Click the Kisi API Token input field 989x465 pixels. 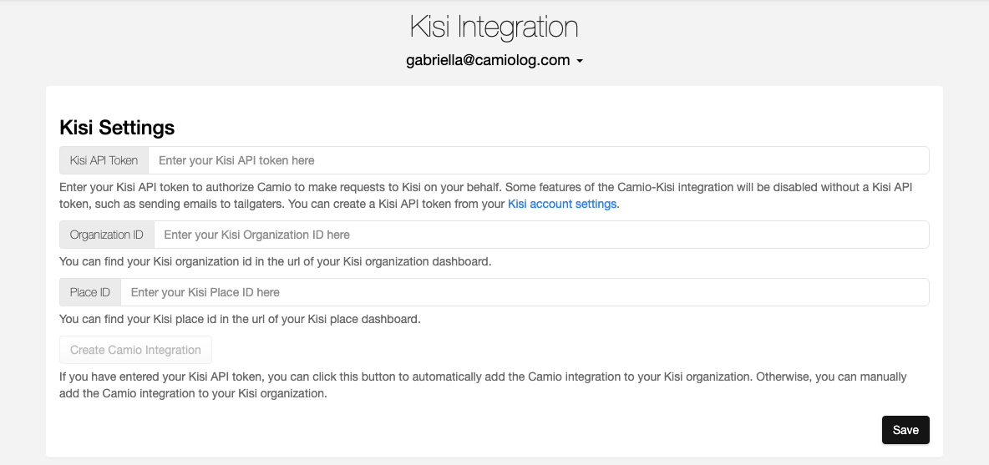click(x=538, y=160)
